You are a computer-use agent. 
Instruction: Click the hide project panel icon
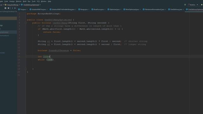tap(15, 8)
